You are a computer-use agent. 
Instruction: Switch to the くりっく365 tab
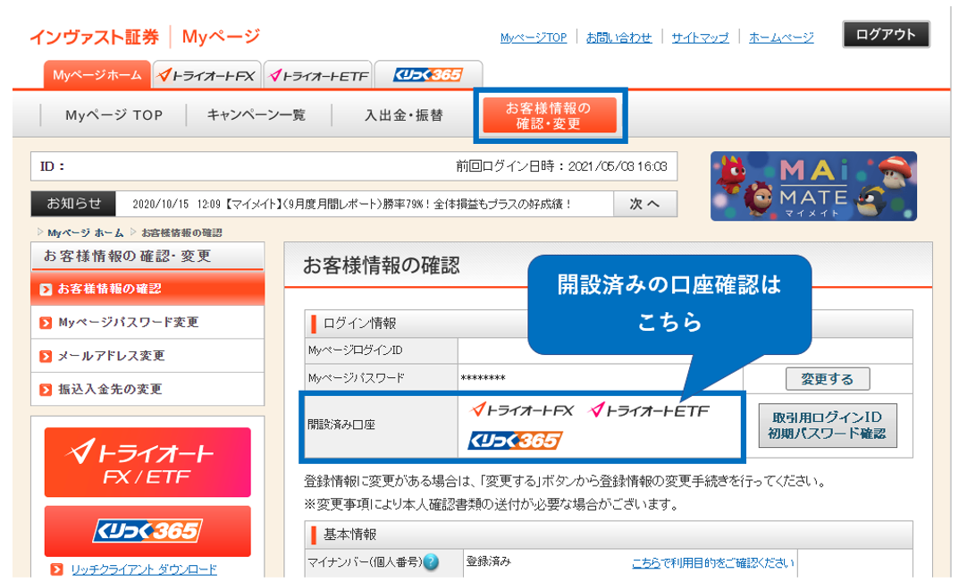click(x=428, y=75)
